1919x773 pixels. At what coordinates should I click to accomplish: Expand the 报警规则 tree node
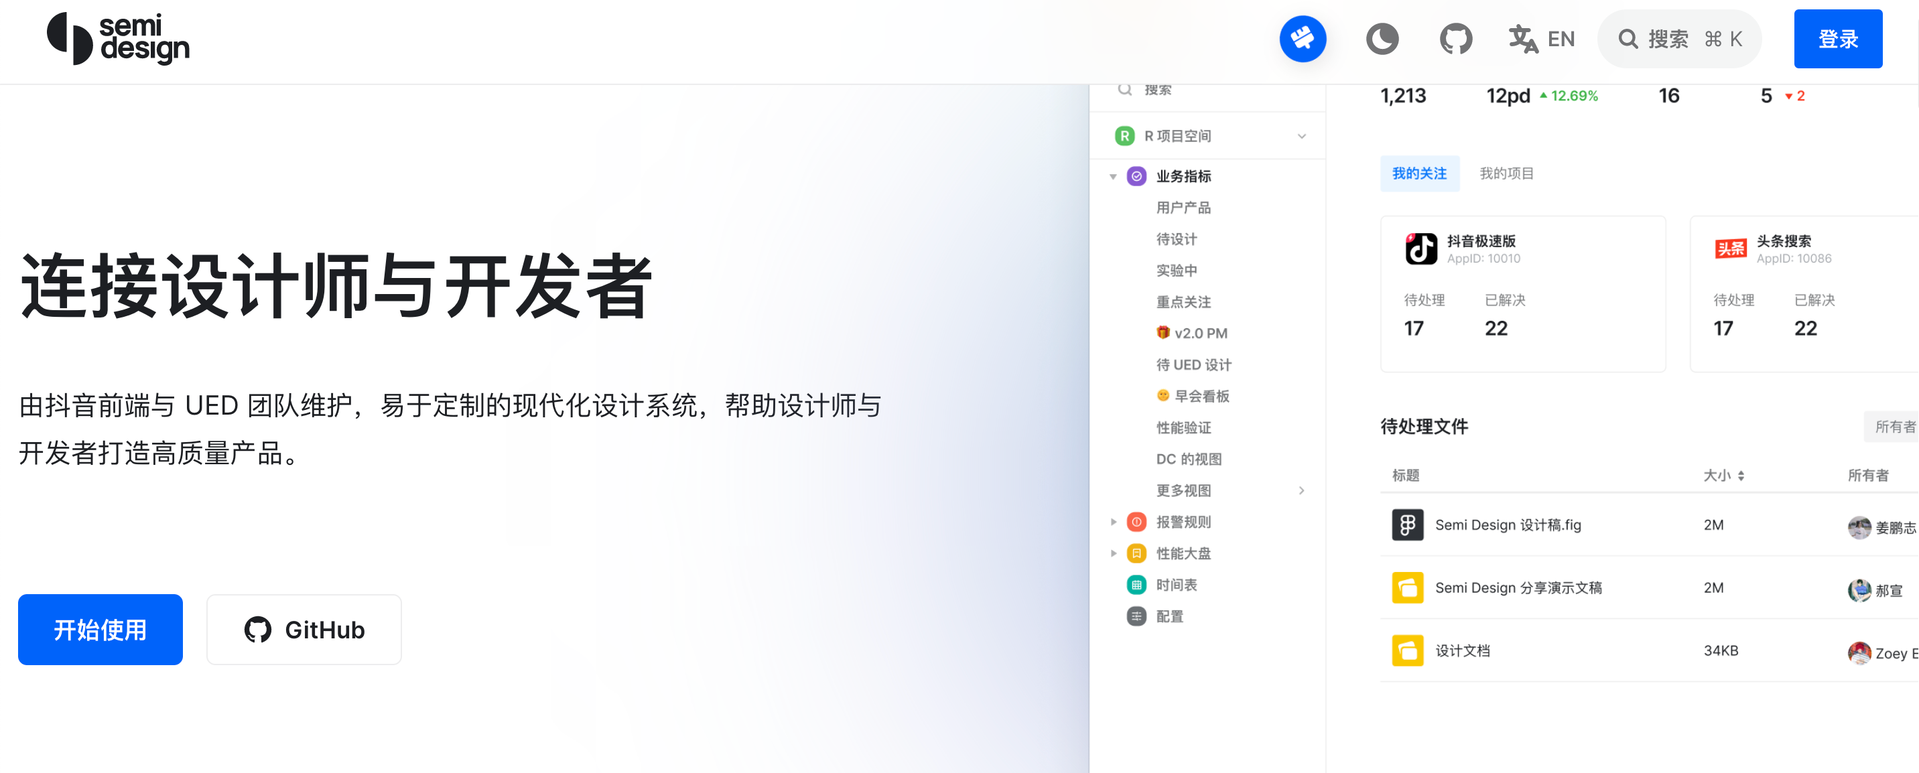[1112, 522]
